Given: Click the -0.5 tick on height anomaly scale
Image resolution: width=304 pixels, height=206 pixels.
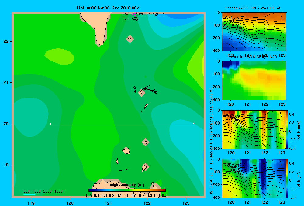Looking at the screenshot, I should pyautogui.click(x=88, y=196).
